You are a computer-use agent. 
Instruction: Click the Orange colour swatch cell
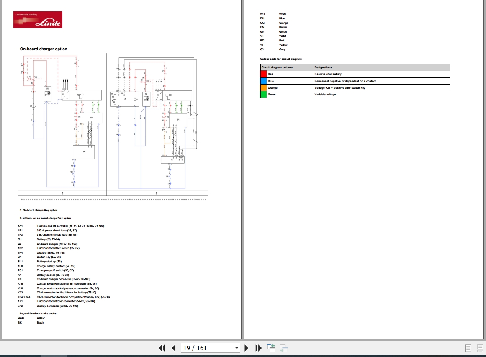point(263,88)
